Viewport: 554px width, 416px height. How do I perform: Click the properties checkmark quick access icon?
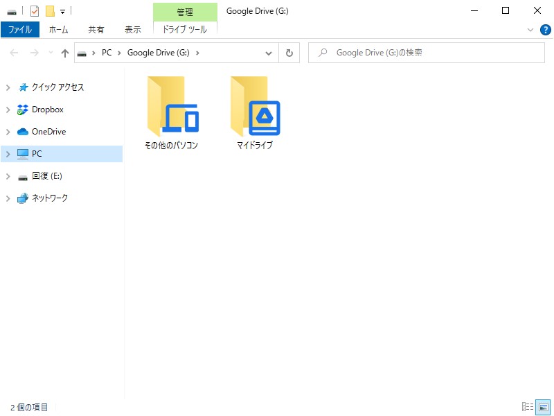pyautogui.click(x=34, y=11)
